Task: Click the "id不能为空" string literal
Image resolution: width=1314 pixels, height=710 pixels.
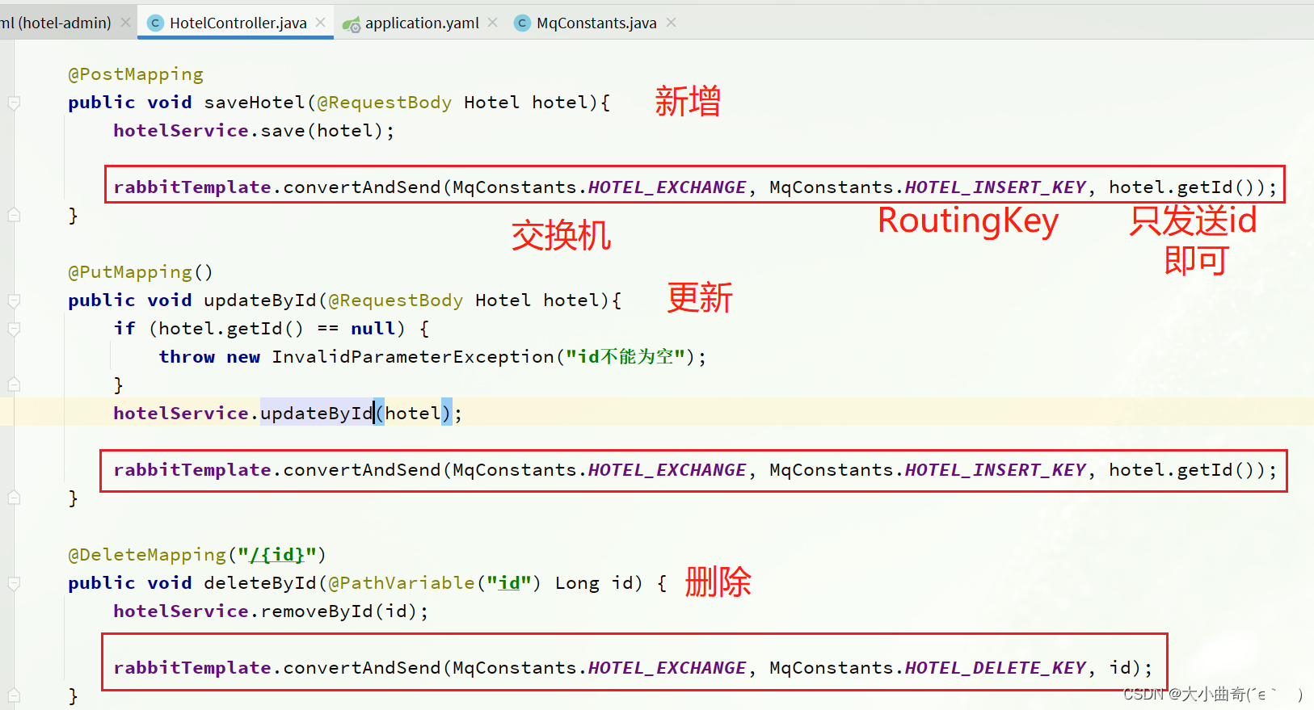Action: coord(625,357)
